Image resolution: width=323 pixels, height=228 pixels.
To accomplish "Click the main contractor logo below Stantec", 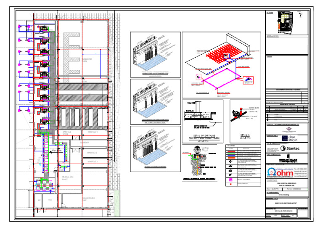I will tap(288, 158).
